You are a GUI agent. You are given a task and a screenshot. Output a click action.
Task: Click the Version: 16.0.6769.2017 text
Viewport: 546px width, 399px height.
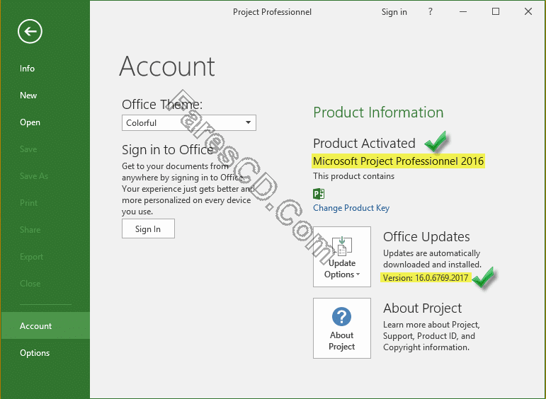(x=426, y=277)
